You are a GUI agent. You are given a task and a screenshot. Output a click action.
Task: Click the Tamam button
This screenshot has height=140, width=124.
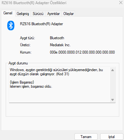86,137
